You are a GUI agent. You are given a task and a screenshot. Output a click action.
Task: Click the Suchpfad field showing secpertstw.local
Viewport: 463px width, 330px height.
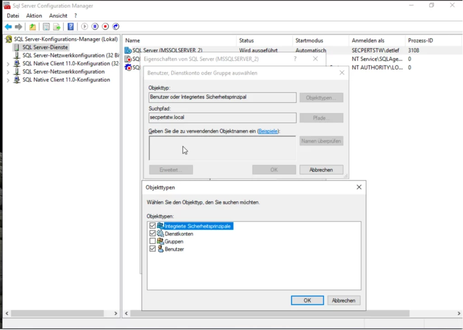tap(222, 118)
